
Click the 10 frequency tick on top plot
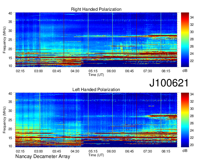[x=10, y=66]
